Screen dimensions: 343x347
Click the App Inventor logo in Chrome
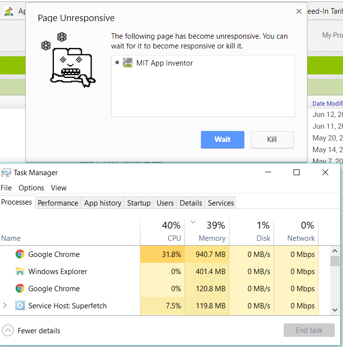pos(9,11)
